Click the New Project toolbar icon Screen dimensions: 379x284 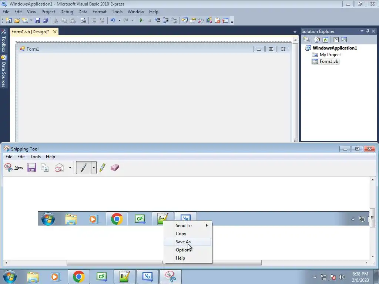click(9, 21)
